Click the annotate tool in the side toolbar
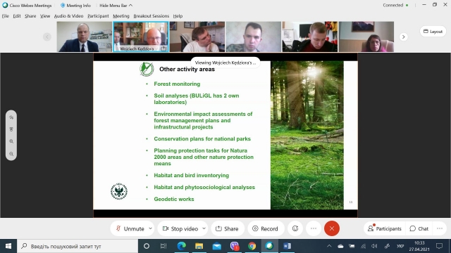The width and height of the screenshot is (451, 253). (x=11, y=117)
